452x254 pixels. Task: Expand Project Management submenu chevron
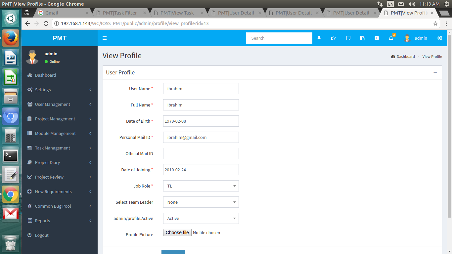(x=90, y=119)
